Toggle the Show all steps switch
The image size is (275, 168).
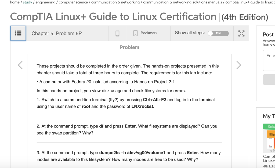(x=218, y=33)
